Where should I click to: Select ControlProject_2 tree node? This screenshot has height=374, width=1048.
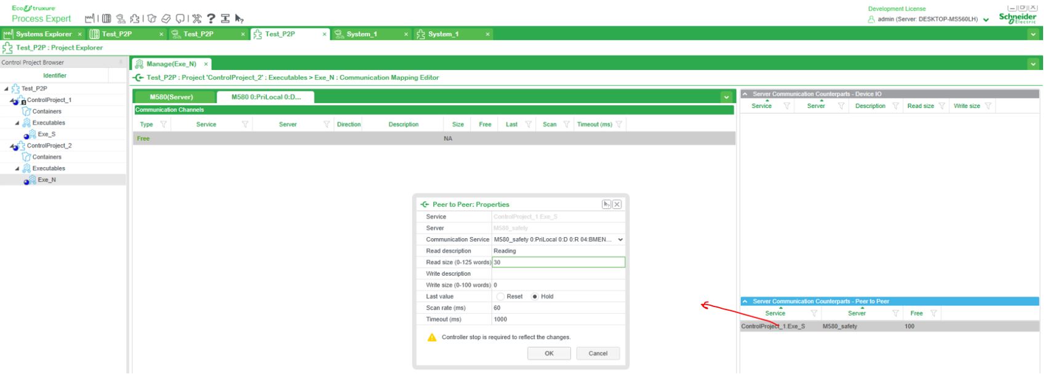pyautogui.click(x=49, y=146)
